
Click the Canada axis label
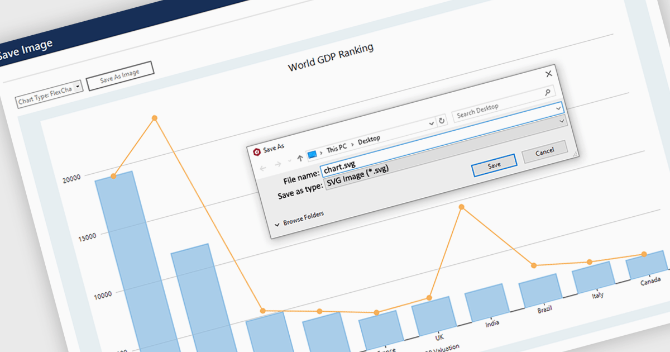click(650, 282)
